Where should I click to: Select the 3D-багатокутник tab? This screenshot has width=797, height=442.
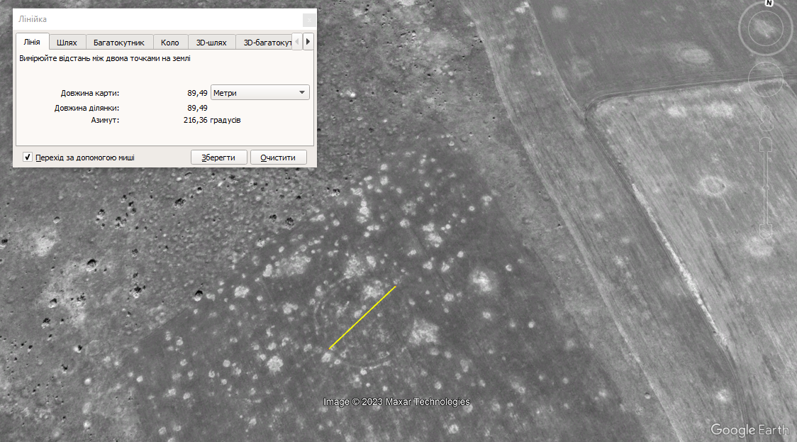[x=264, y=43]
